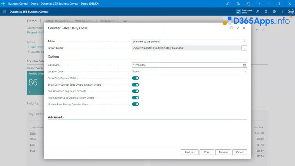The height and width of the screenshot is (166, 295).
Task: Close the Counter Sales Daily Close dialog
Action: 244,28
